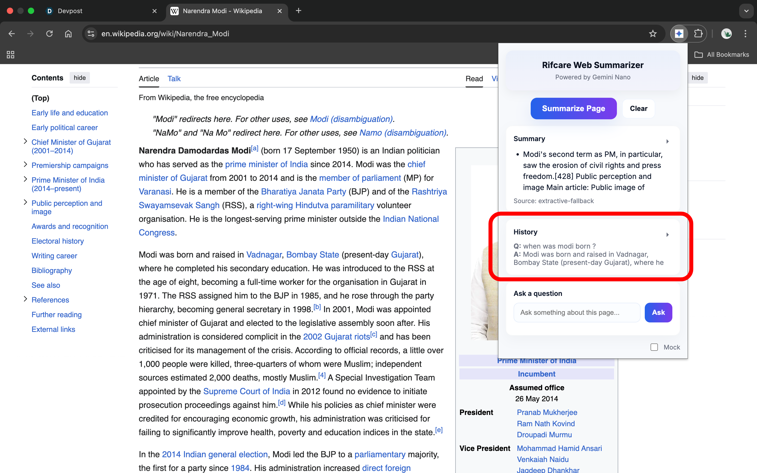Screen dimensions: 757x473
Task: Click the Rifcare Summarizer extension icon
Action: point(679,33)
